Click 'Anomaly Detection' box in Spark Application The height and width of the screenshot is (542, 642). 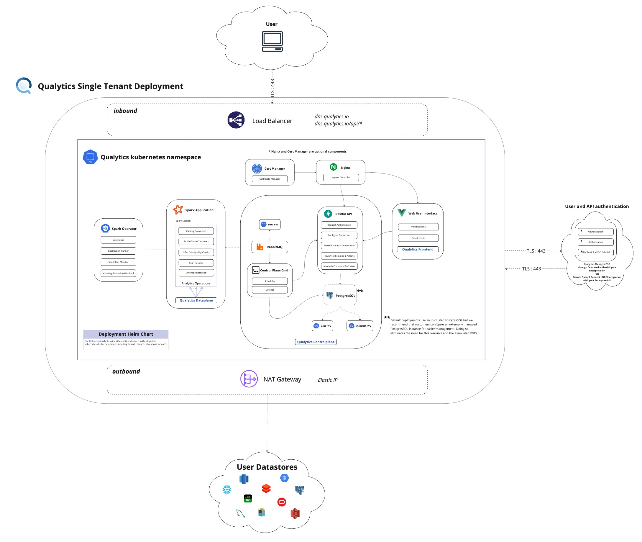click(196, 273)
